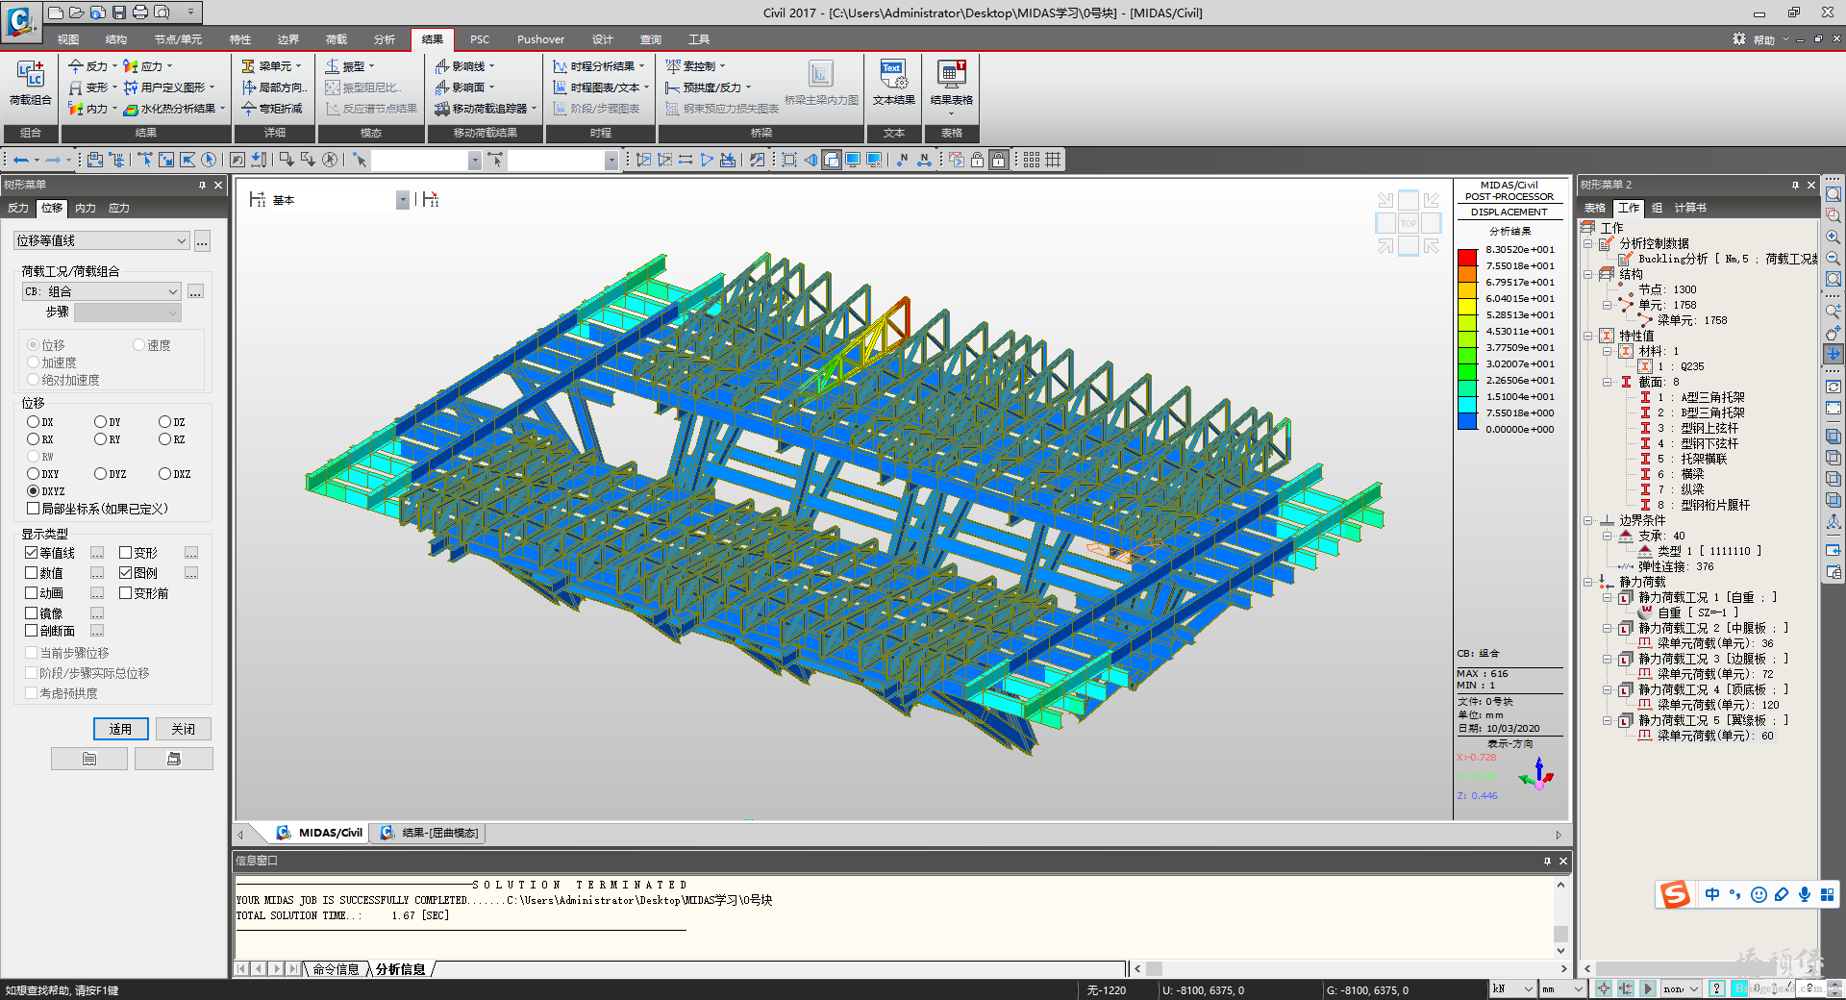Collapse the 边界条件 tree node
The image size is (1846, 1000).
[x=1588, y=520]
